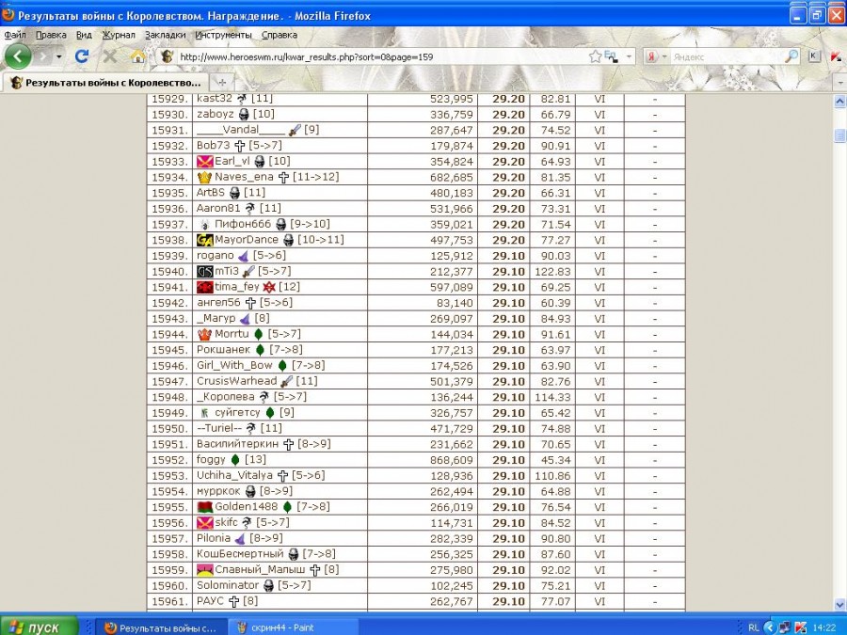This screenshot has width=847, height=635.
Task: Click the vertical scrollbar thumb
Action: [x=840, y=135]
